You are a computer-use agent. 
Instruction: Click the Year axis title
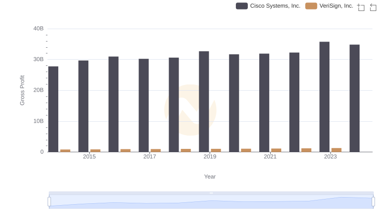pyautogui.click(x=210, y=177)
